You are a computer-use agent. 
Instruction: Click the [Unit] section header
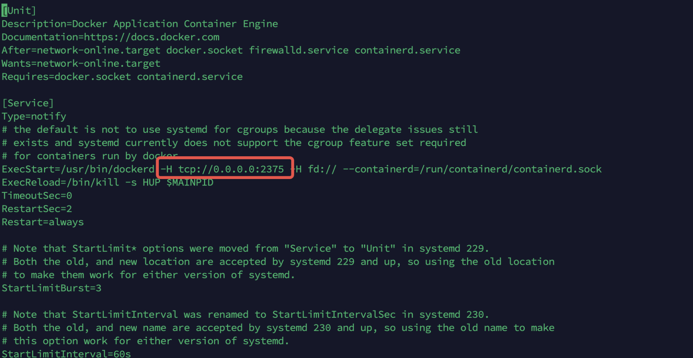coord(19,11)
